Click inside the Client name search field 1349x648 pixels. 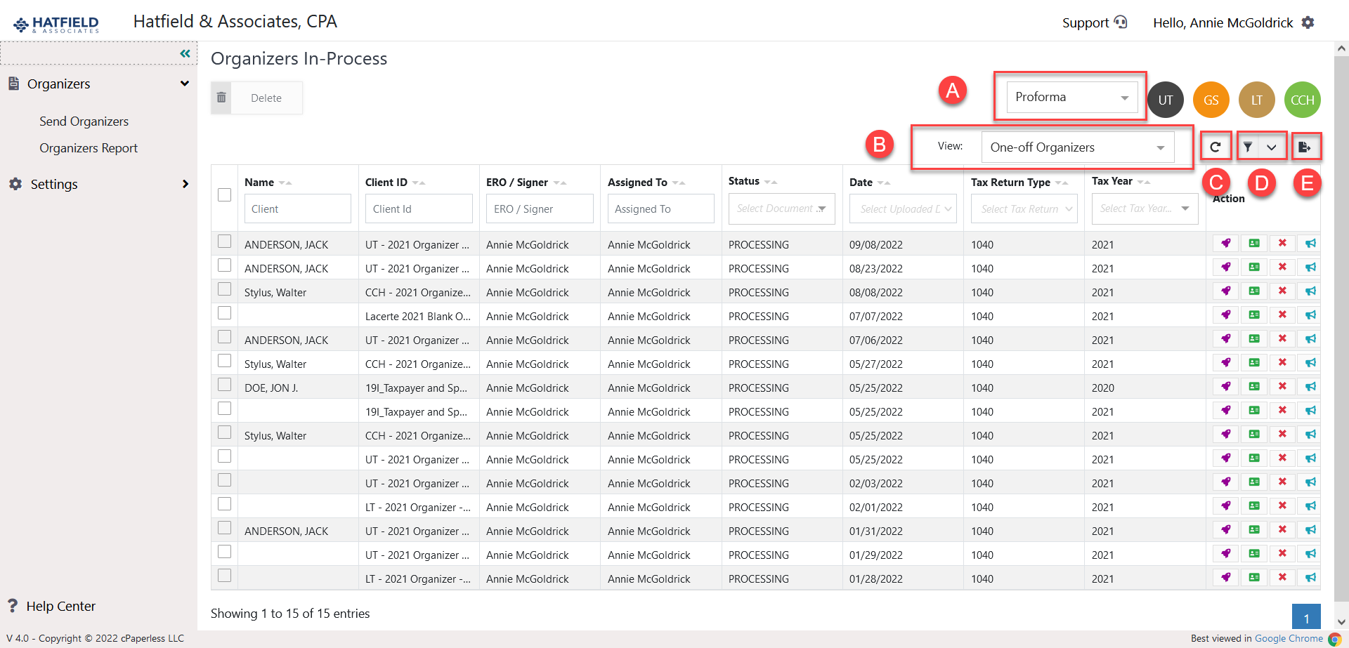pos(297,209)
